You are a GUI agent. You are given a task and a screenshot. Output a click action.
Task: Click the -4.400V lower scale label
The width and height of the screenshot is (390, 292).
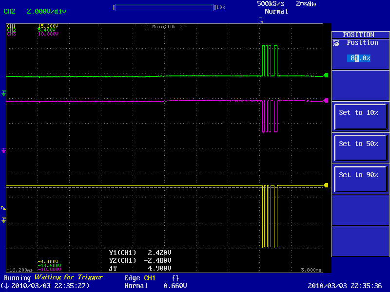pyautogui.click(x=48, y=262)
